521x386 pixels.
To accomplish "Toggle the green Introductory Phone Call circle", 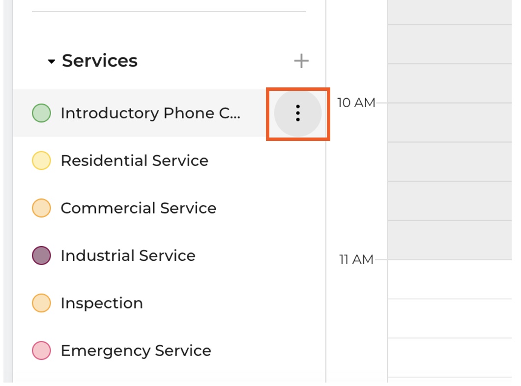I will coord(41,113).
